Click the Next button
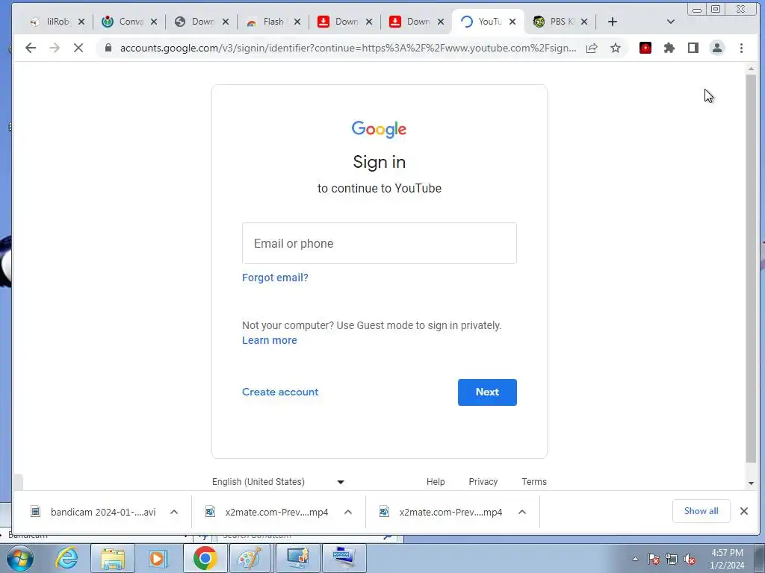Screen dimensions: 765x573 coord(487,392)
